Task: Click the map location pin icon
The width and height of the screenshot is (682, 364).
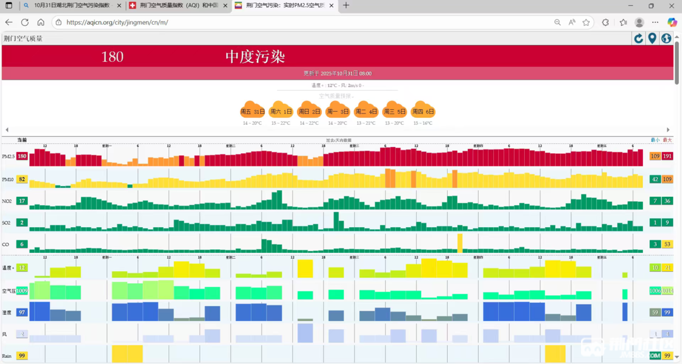Action: tap(652, 38)
